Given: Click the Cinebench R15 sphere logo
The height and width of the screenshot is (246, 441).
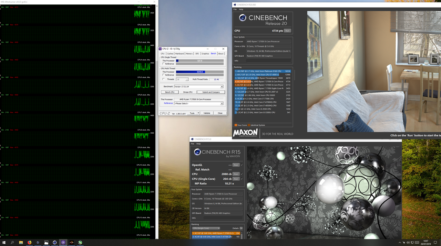Looking at the screenshot, I should point(197,152).
